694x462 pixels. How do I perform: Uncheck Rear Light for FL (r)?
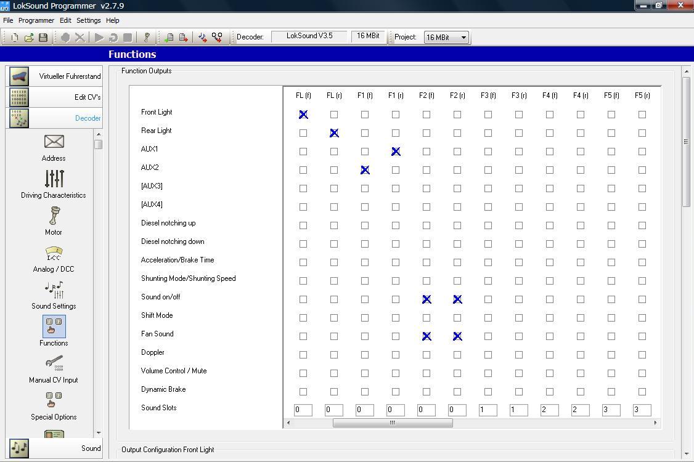click(x=334, y=133)
